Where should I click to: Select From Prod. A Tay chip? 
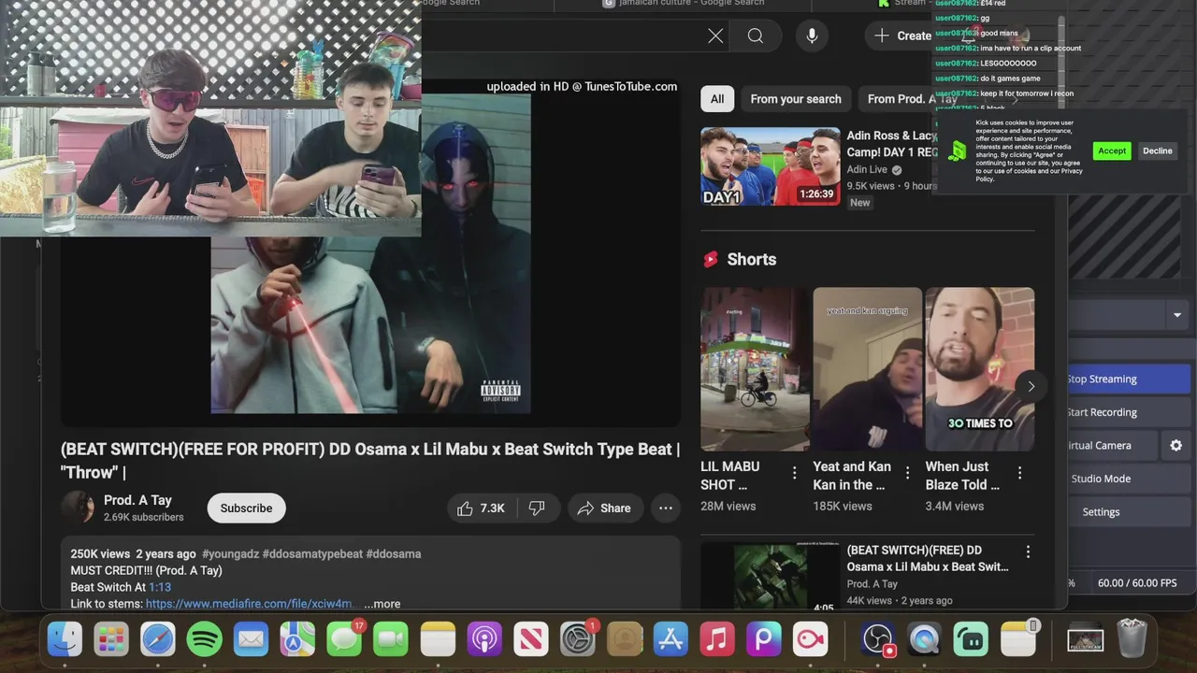coord(913,99)
